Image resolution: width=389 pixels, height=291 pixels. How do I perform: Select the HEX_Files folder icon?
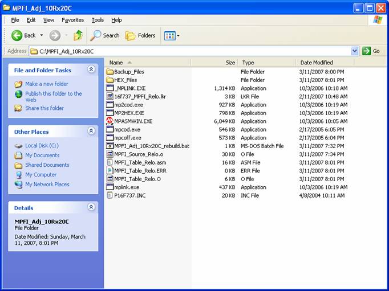click(110, 80)
